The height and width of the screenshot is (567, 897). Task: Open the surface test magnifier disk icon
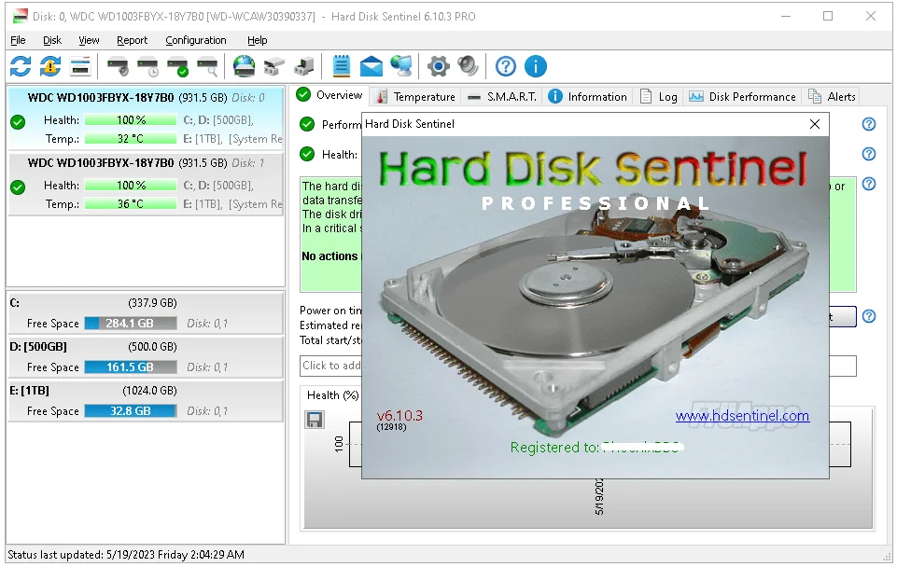point(207,66)
